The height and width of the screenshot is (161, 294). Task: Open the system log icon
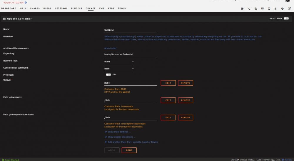[x=276, y=9]
